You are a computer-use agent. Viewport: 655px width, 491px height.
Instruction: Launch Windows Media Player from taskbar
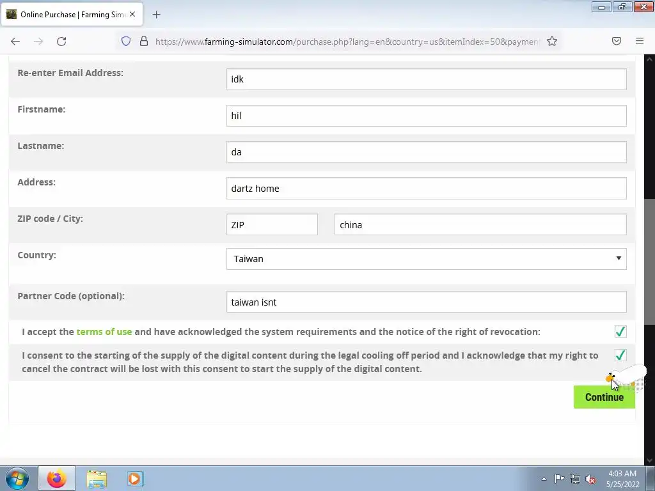pyautogui.click(x=135, y=478)
